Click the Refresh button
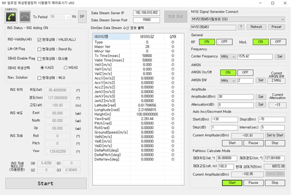 click(256, 27)
